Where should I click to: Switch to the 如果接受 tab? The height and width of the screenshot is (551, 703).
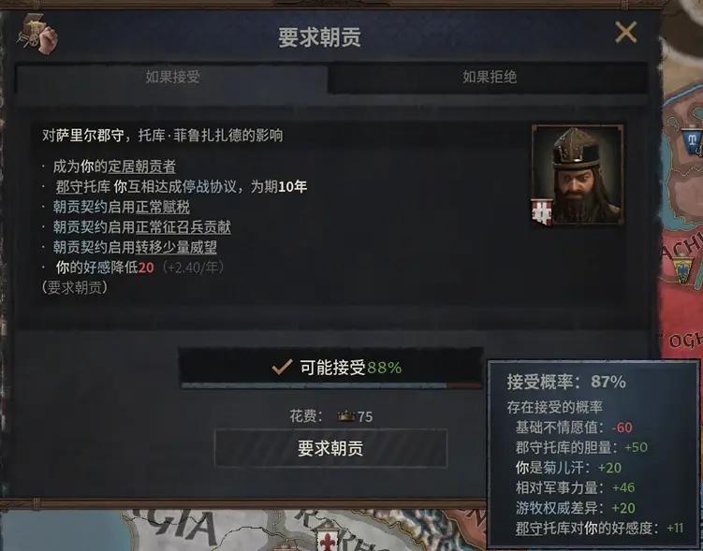point(172,77)
